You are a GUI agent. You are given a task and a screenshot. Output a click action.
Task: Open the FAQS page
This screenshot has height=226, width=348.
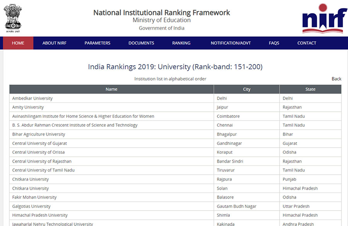274,43
